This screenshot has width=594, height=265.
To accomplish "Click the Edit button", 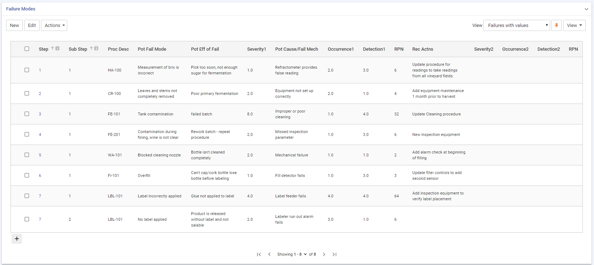I will [x=32, y=26].
